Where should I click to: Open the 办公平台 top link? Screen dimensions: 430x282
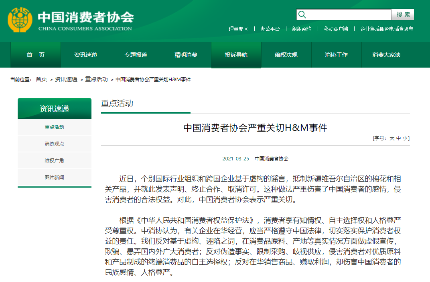coord(270,29)
